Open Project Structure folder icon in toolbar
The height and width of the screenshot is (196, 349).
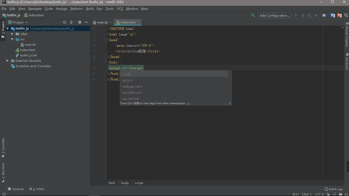point(324,15)
